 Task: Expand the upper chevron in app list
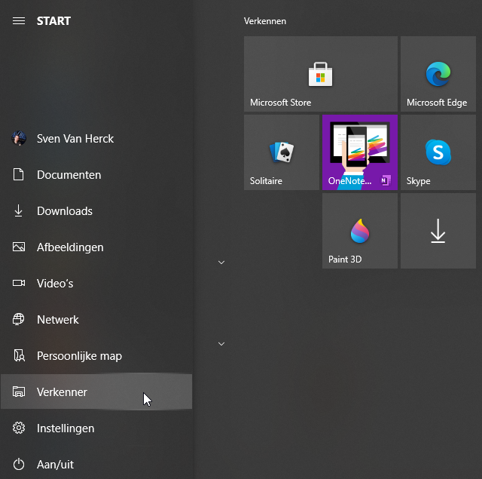(221, 263)
